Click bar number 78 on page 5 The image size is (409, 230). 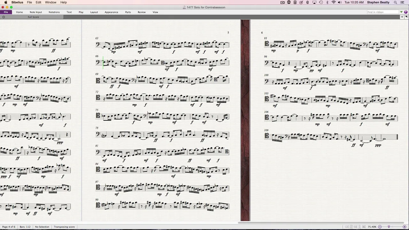pos(97,128)
